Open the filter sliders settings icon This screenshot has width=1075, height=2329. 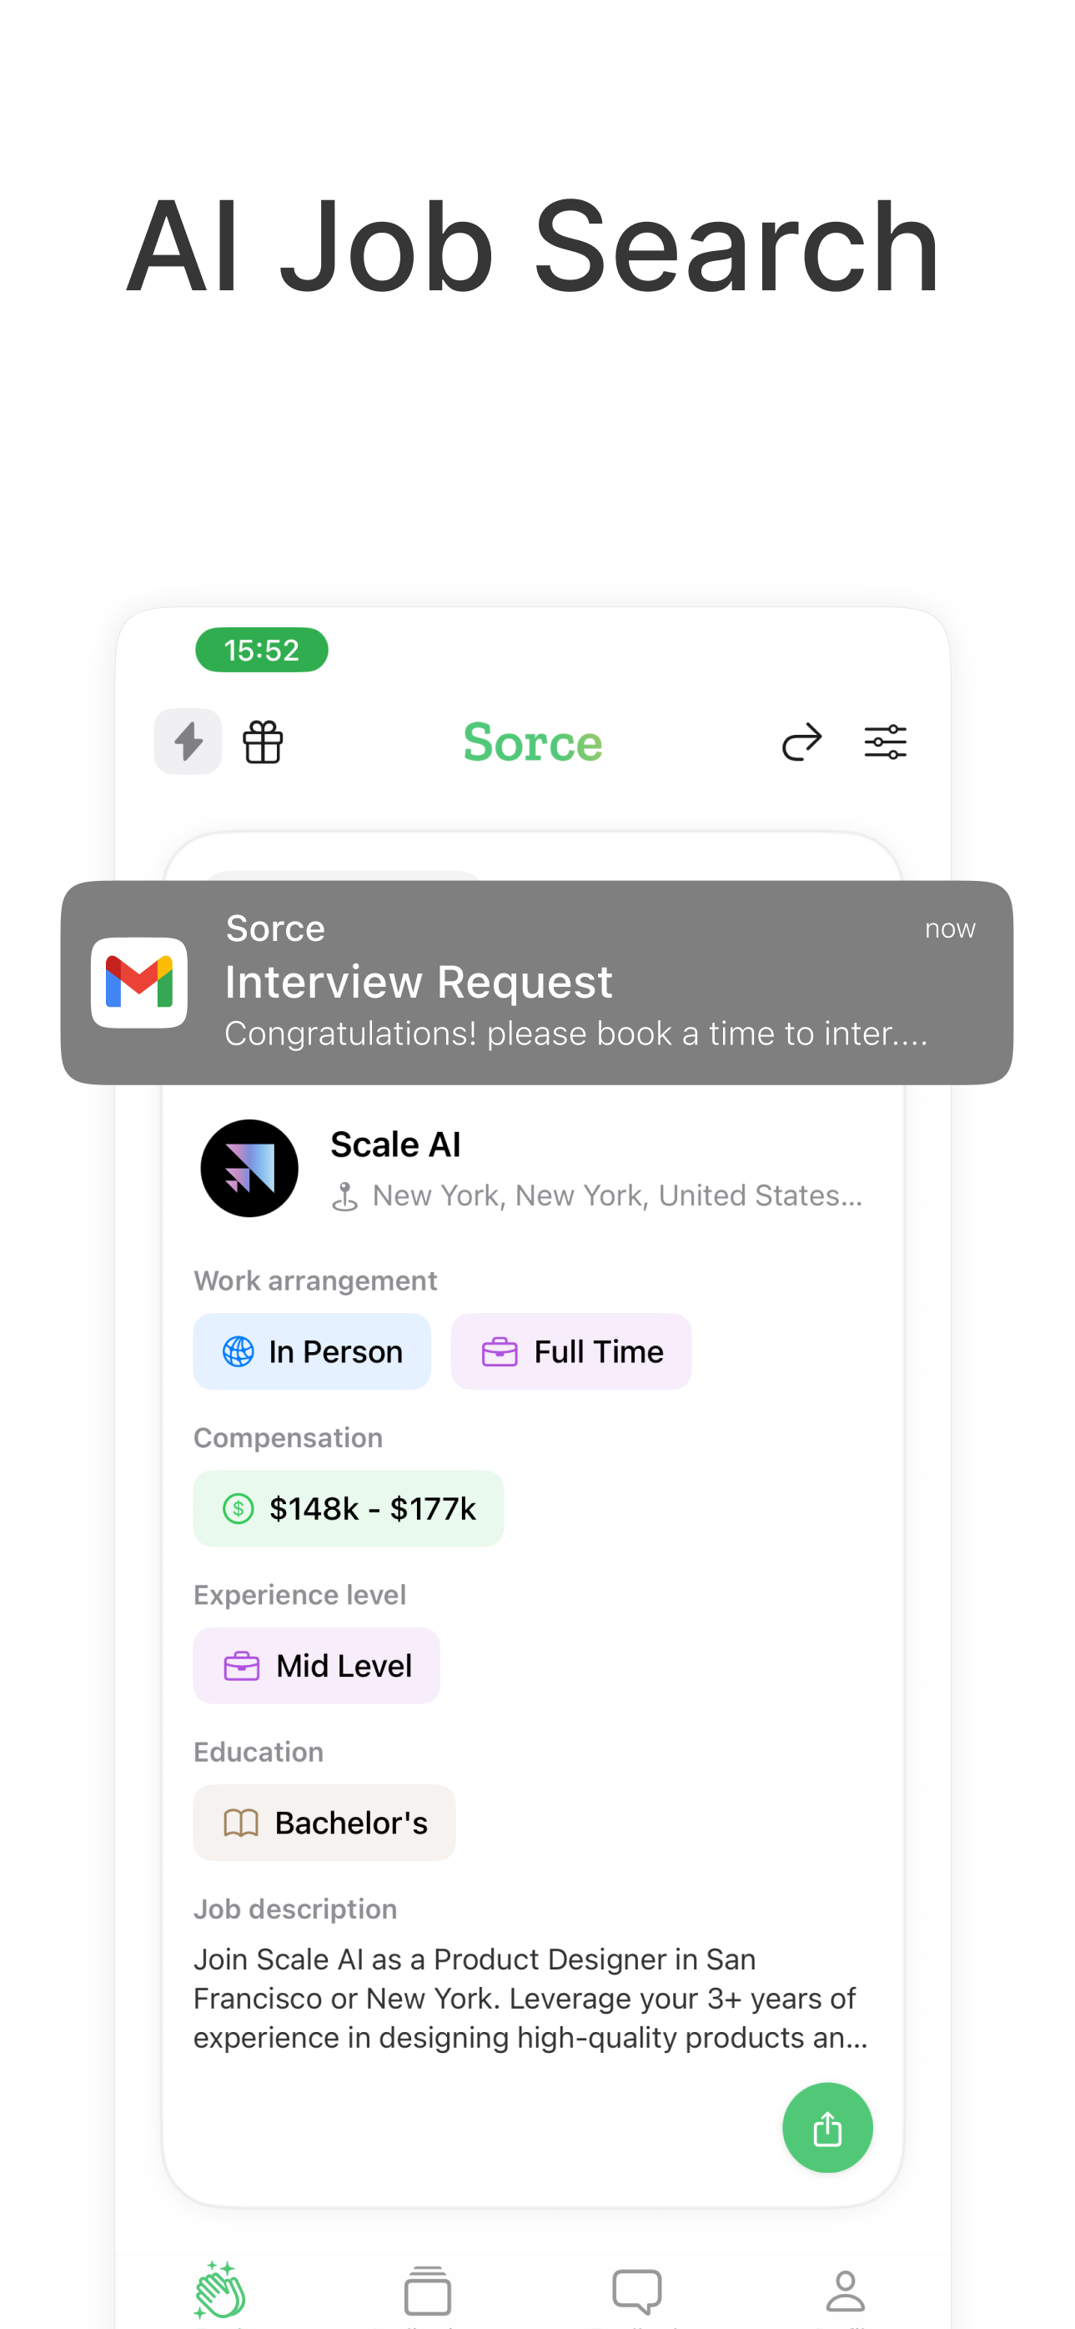[x=885, y=742]
